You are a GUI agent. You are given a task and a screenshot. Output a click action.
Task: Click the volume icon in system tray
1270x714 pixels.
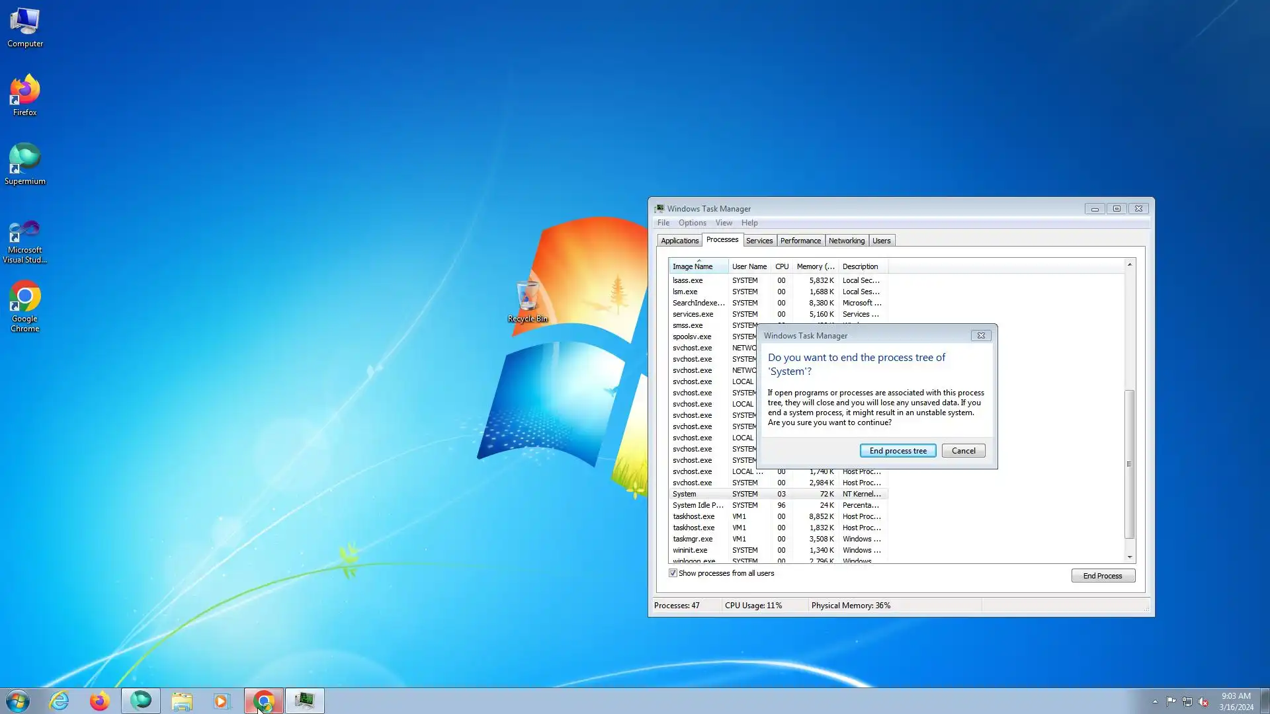pyautogui.click(x=1203, y=701)
